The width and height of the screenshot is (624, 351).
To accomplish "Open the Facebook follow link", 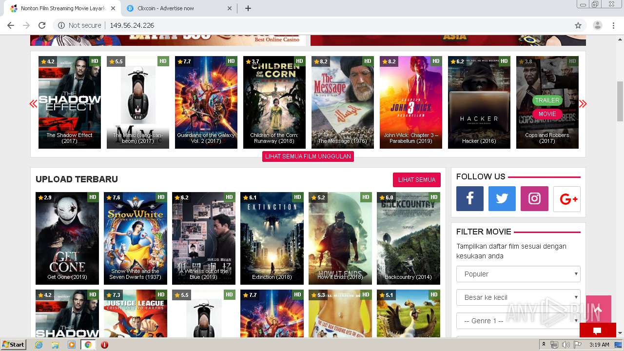I will [470, 198].
